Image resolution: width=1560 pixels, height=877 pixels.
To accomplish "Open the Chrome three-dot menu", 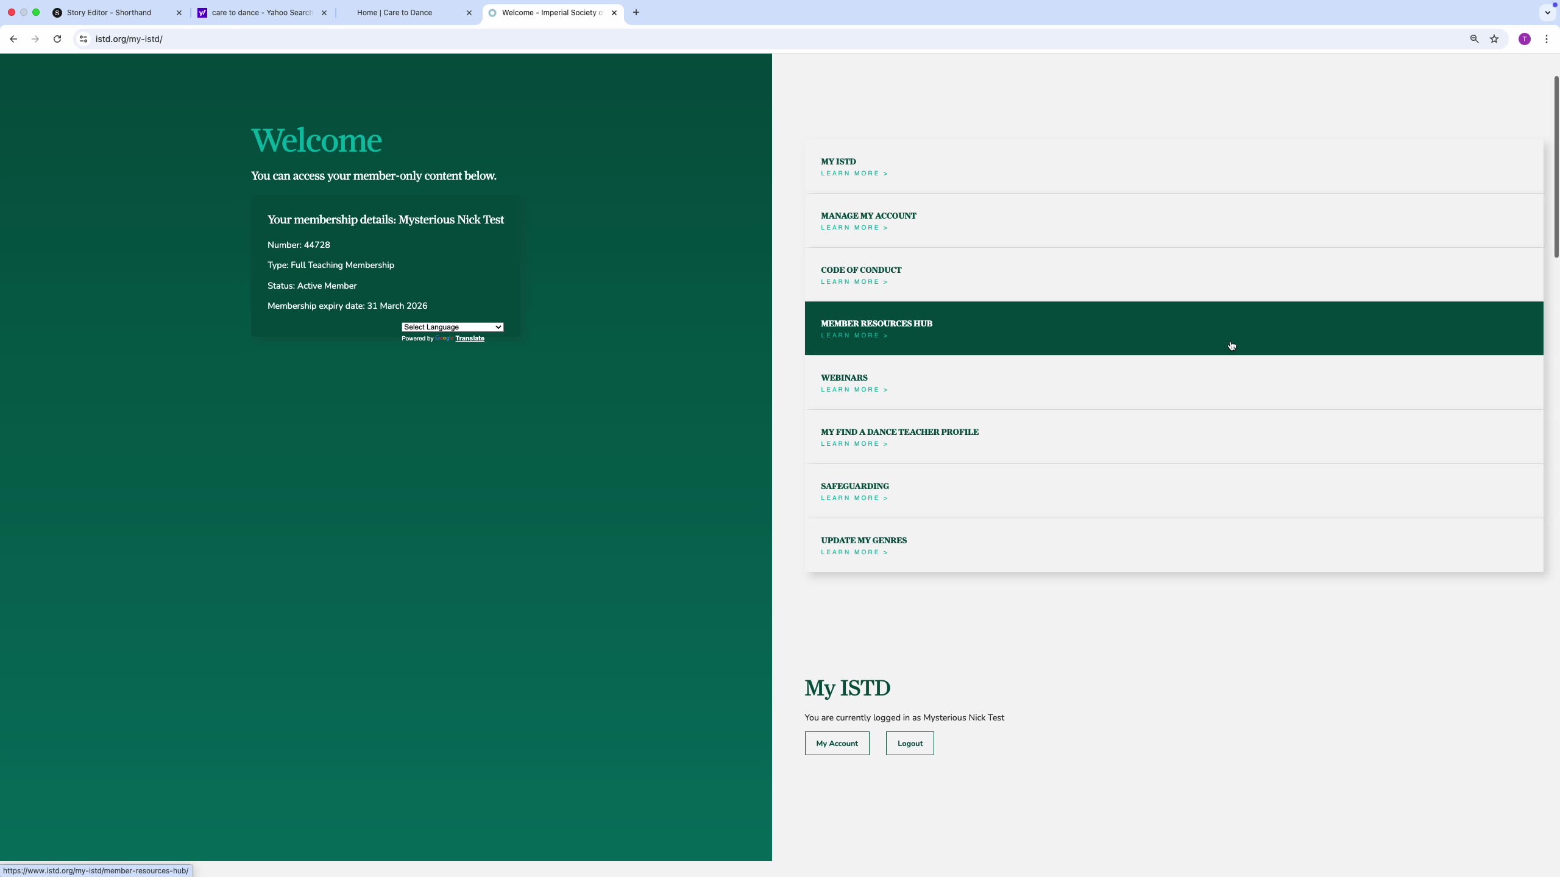I will [1547, 39].
